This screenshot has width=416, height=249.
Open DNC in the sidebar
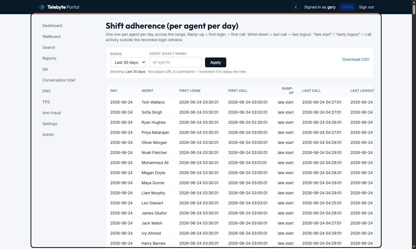point(47,91)
